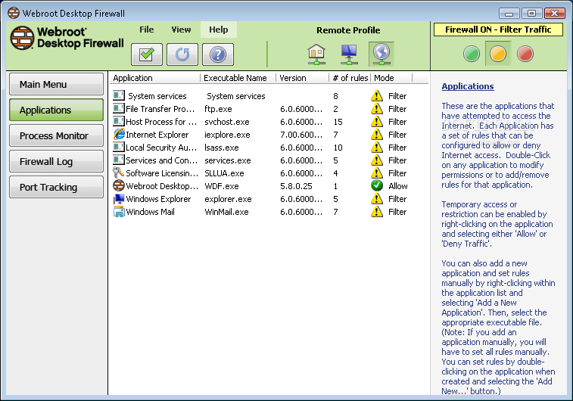
Task: Select explorer.exe executable name
Action: (228, 199)
